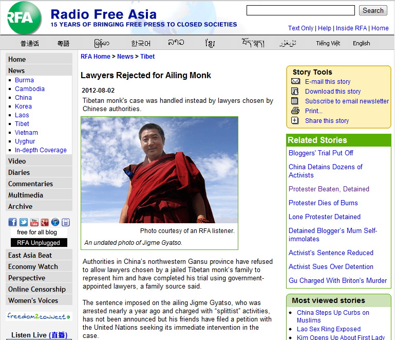Viewport: 395px width, 340px height.
Task: Open the Twitter social icon
Action: click(x=24, y=222)
